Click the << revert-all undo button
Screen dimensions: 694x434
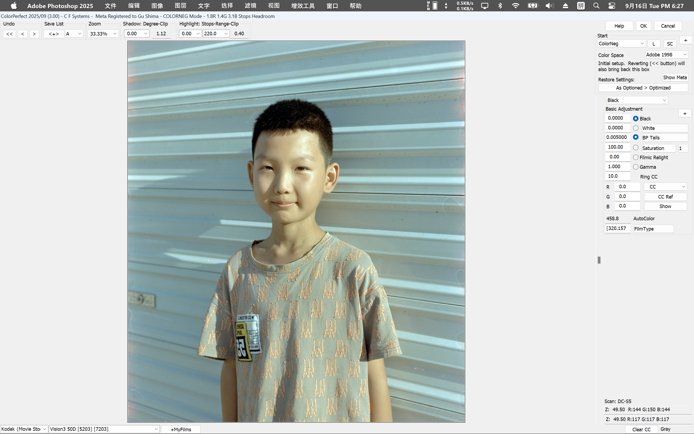[9, 34]
